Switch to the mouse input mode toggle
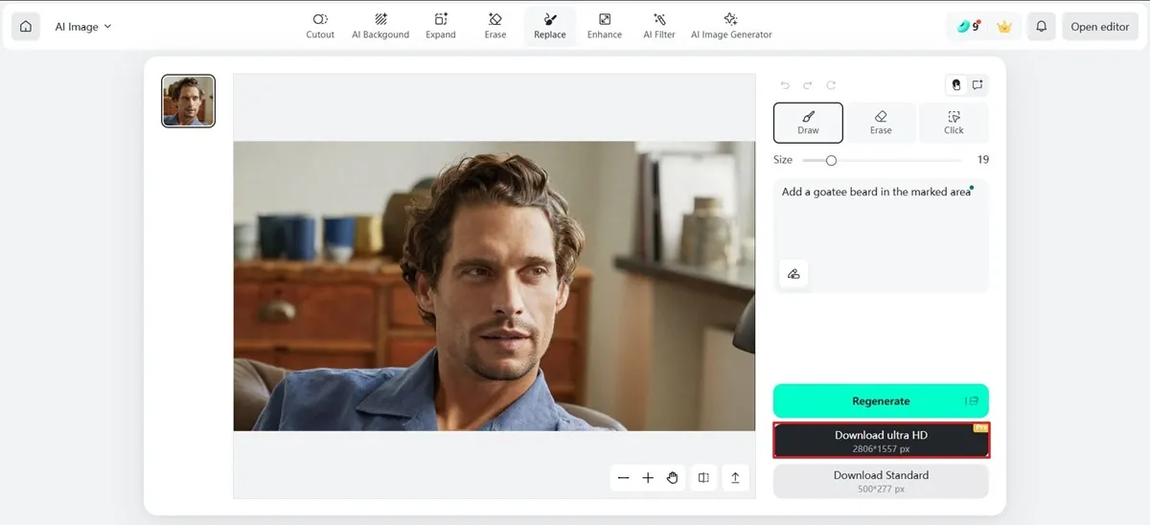 tap(955, 85)
